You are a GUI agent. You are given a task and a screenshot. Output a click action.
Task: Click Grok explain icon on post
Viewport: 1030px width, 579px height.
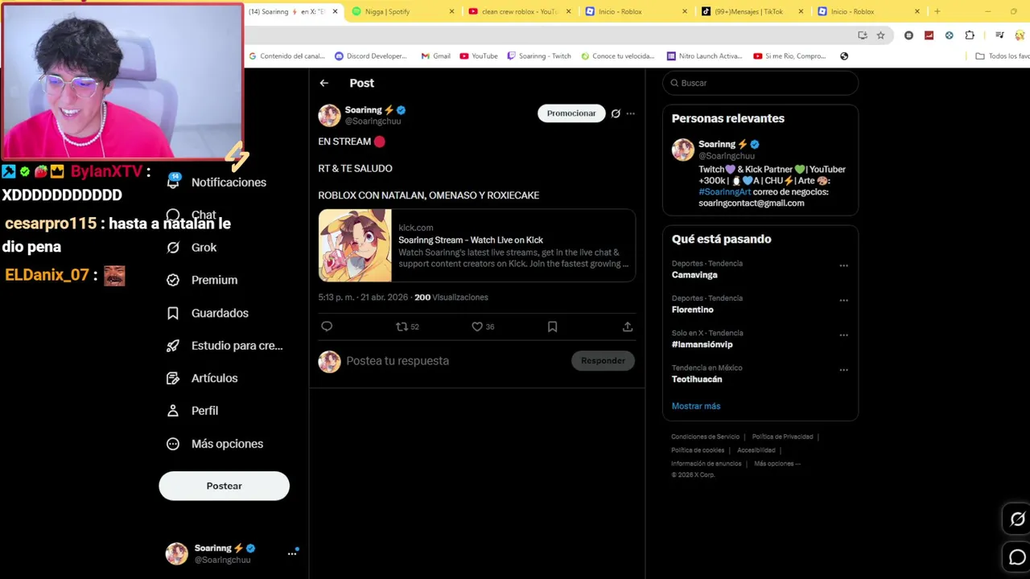click(x=616, y=113)
